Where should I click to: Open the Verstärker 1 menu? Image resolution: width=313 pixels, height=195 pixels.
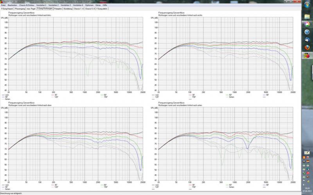click(x=41, y=5)
